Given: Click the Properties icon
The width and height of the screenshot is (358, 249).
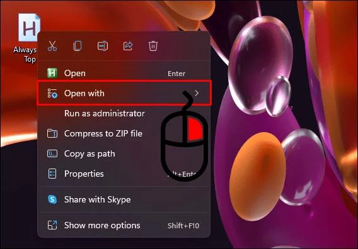Looking at the screenshot, I should coord(52,174).
